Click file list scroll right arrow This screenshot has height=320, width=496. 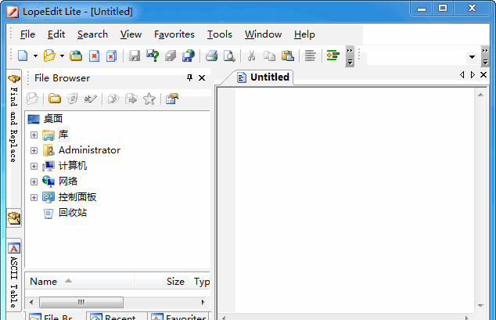(203, 302)
